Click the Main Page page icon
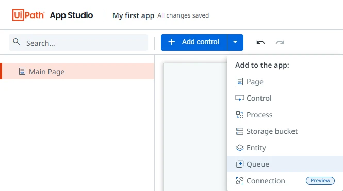The image size is (343, 191). point(22,71)
